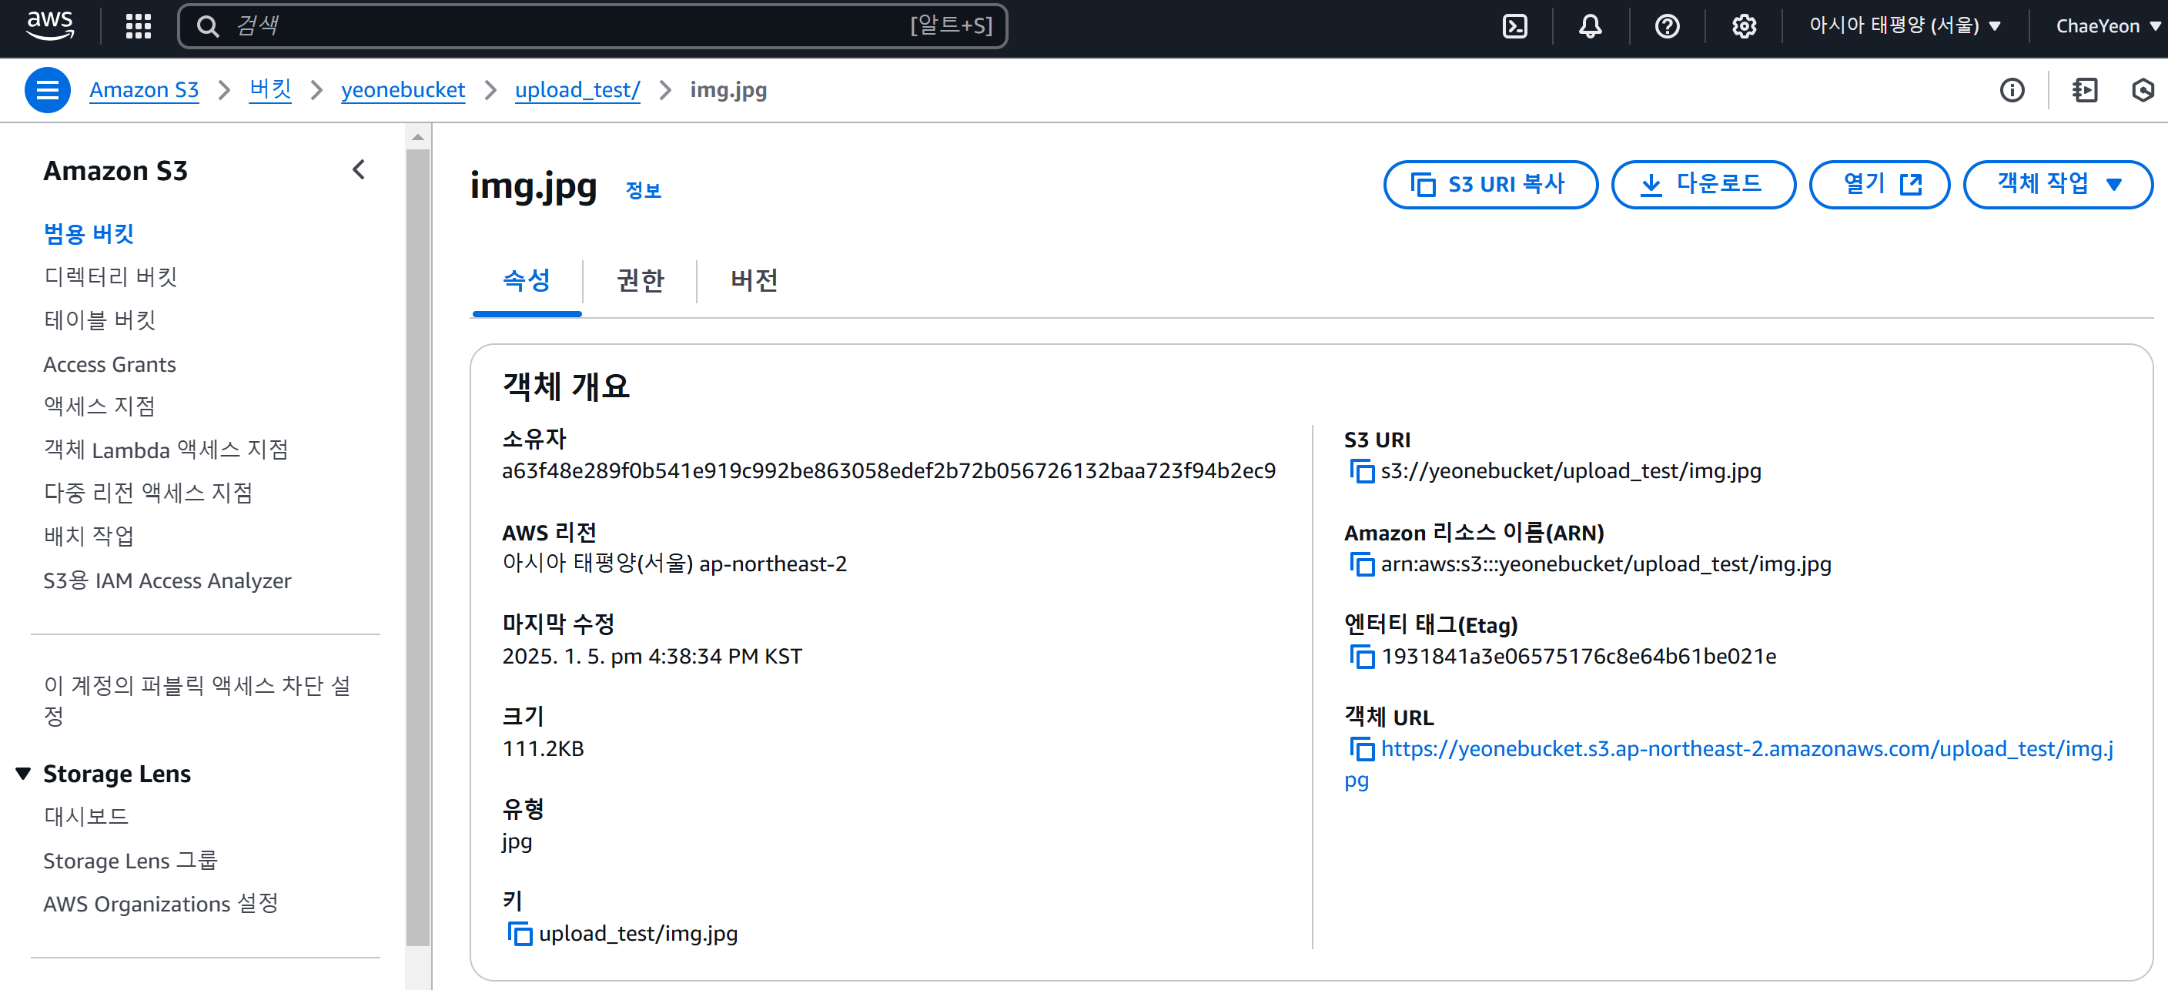Image resolution: width=2168 pixels, height=990 pixels.
Task: Copy the Etag value icon
Action: (x=1361, y=657)
